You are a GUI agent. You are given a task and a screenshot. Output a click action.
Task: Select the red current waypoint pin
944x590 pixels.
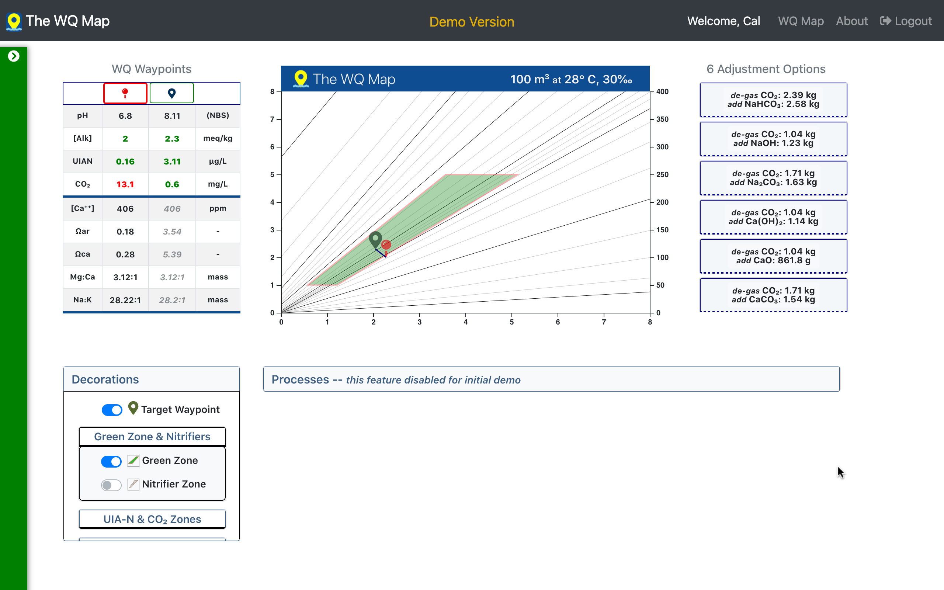125,93
